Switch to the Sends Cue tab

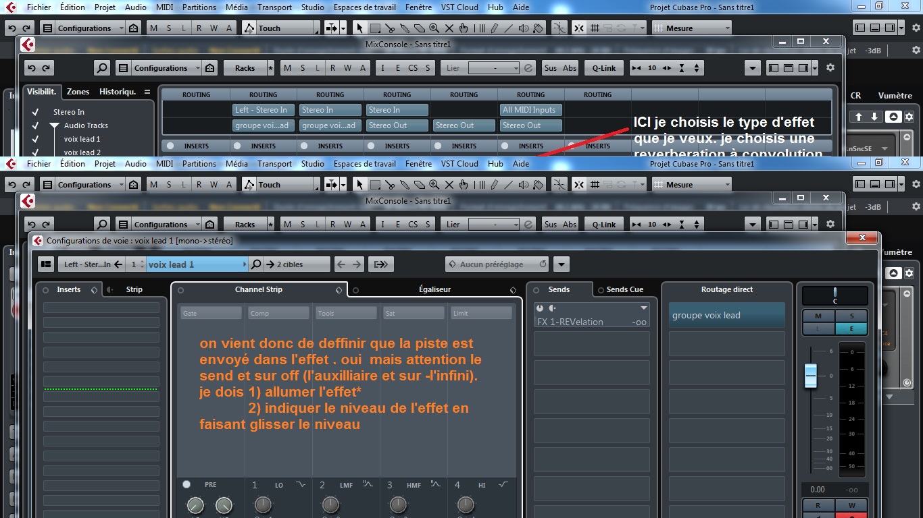(624, 289)
